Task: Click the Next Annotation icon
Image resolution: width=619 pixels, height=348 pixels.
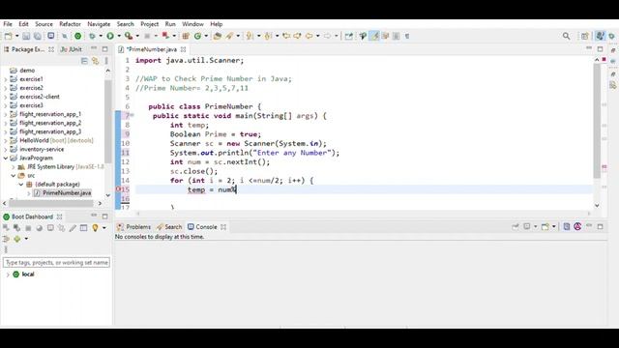Action: tap(250, 36)
